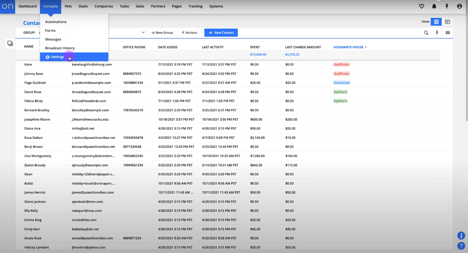
Task: Open Broadcast History menu entry
Action: click(x=60, y=48)
